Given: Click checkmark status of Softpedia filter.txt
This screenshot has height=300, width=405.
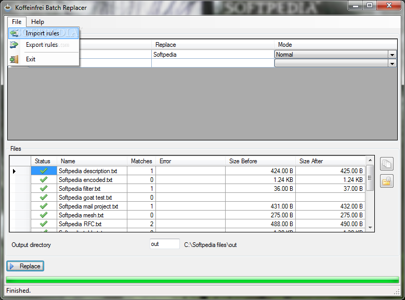Looking at the screenshot, I should click(44, 188).
